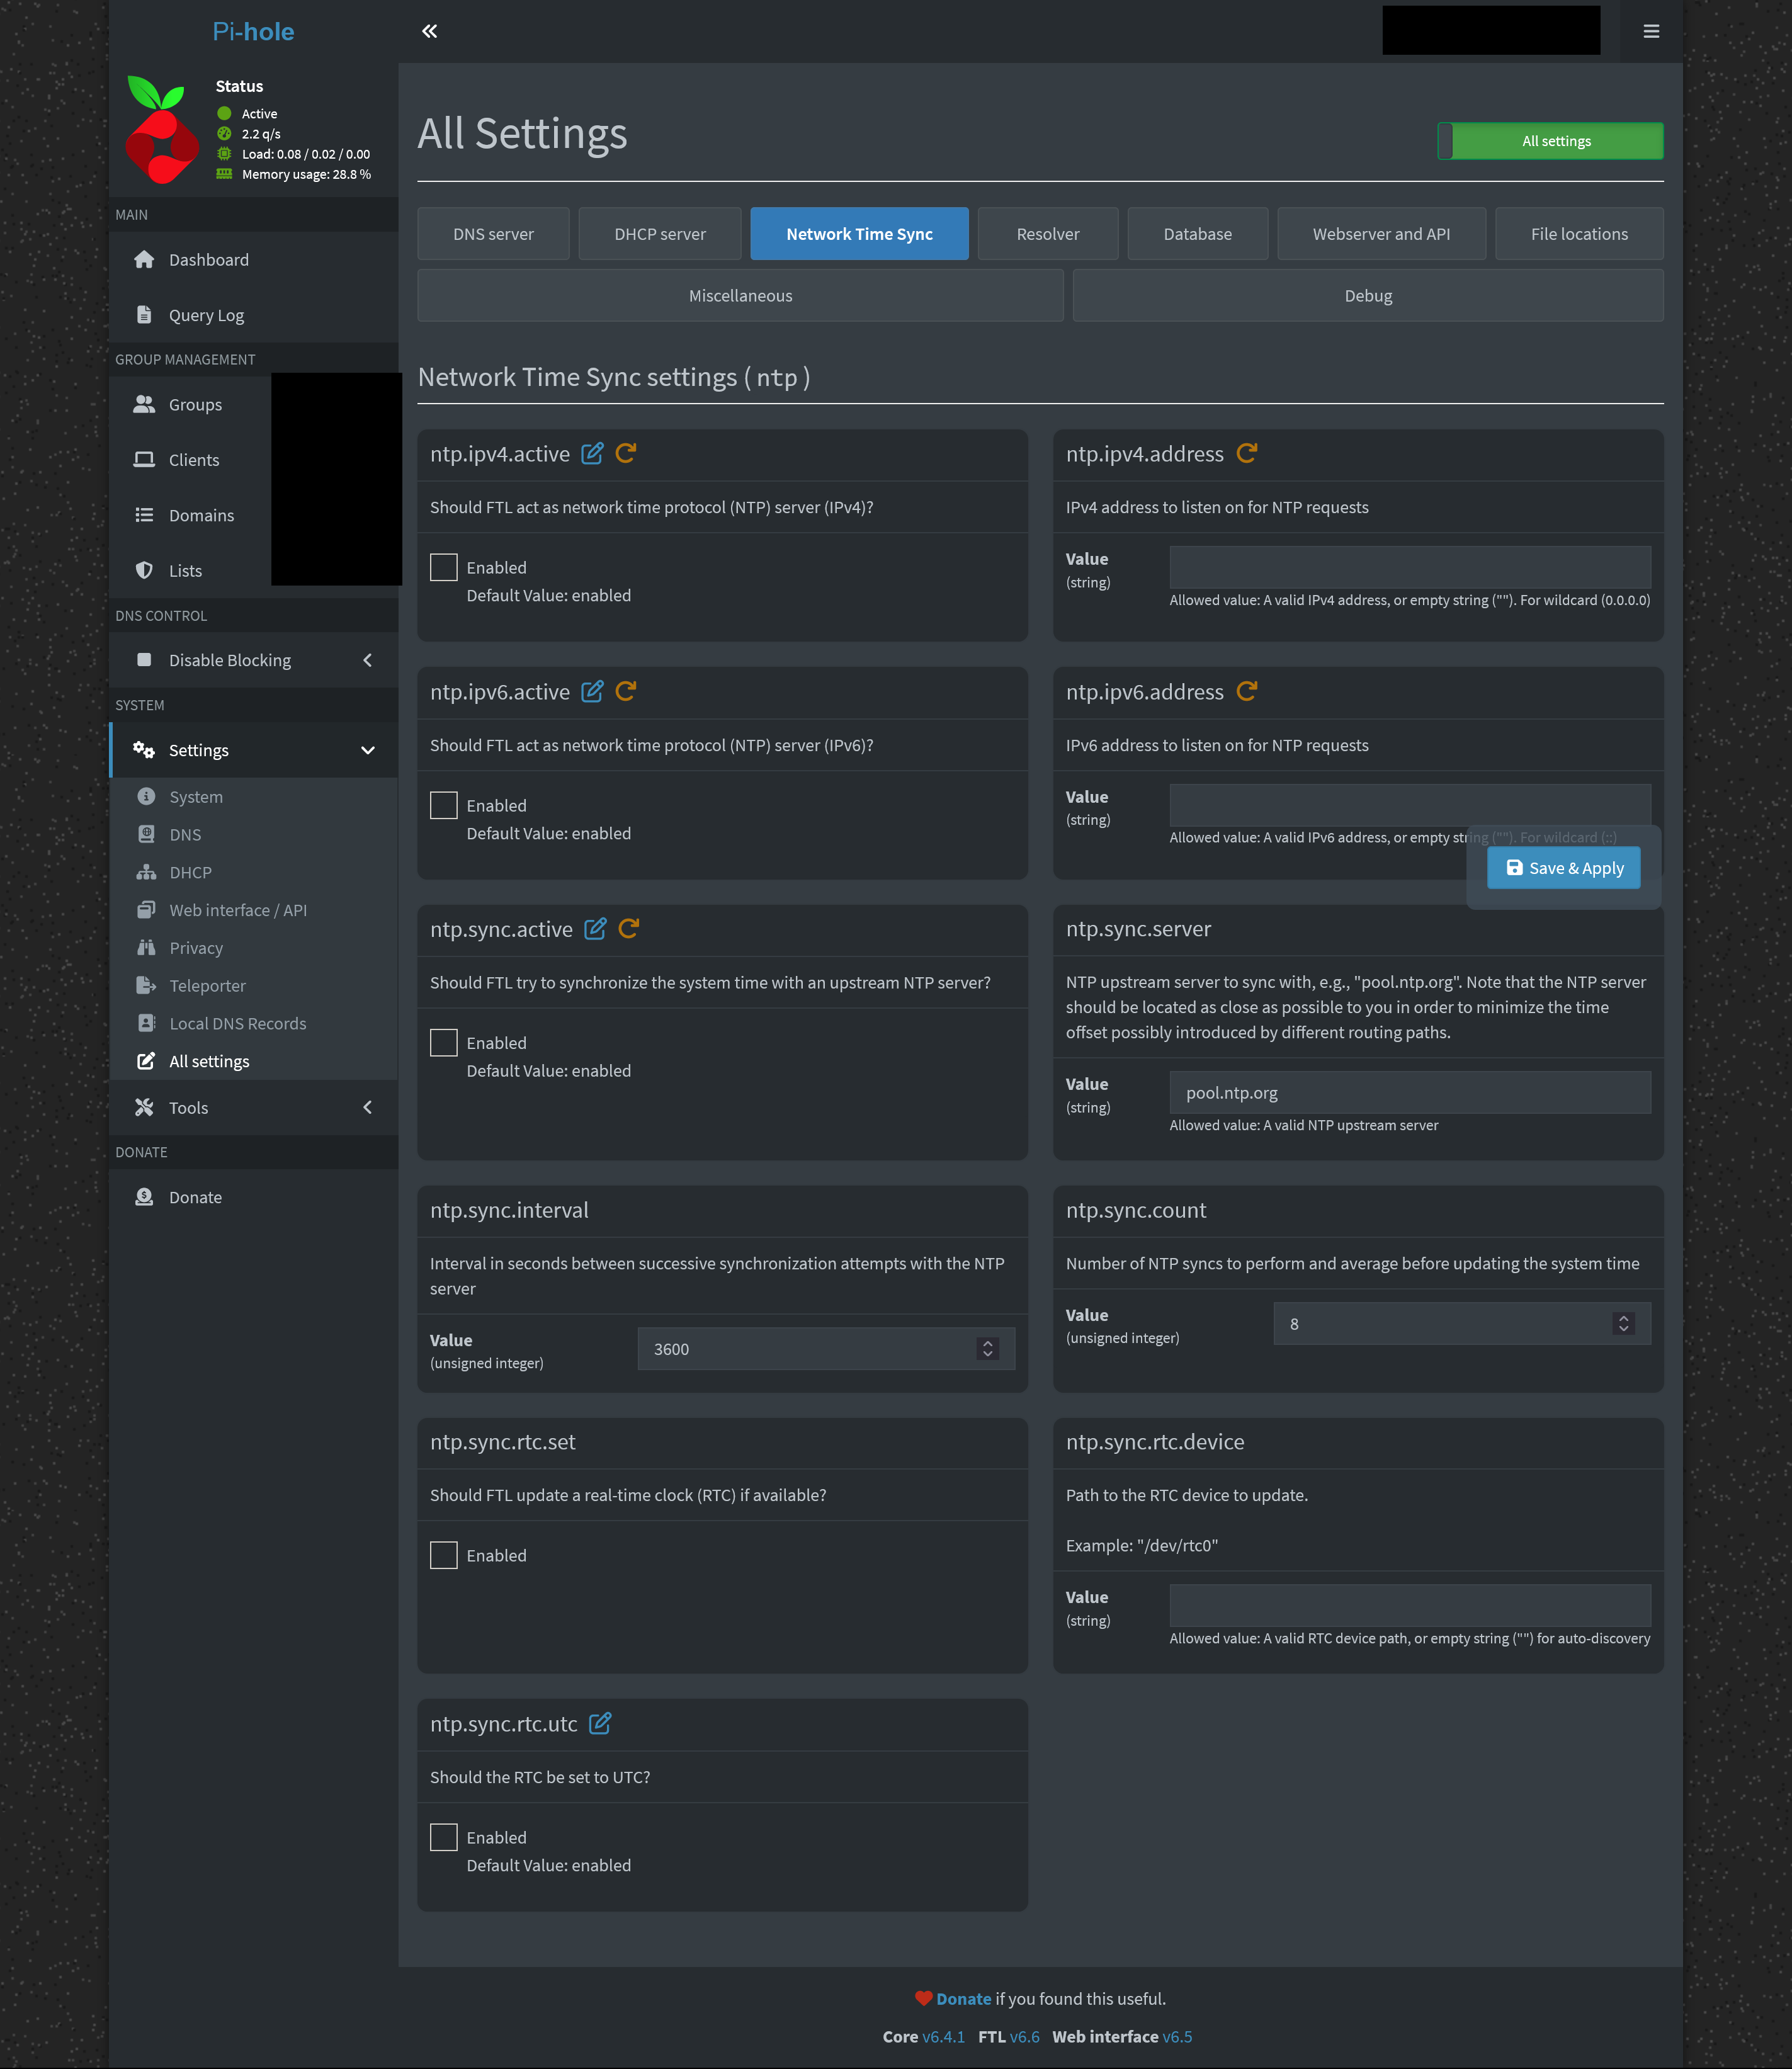Enable the ntp.ipv6.active checkbox

(x=443, y=805)
